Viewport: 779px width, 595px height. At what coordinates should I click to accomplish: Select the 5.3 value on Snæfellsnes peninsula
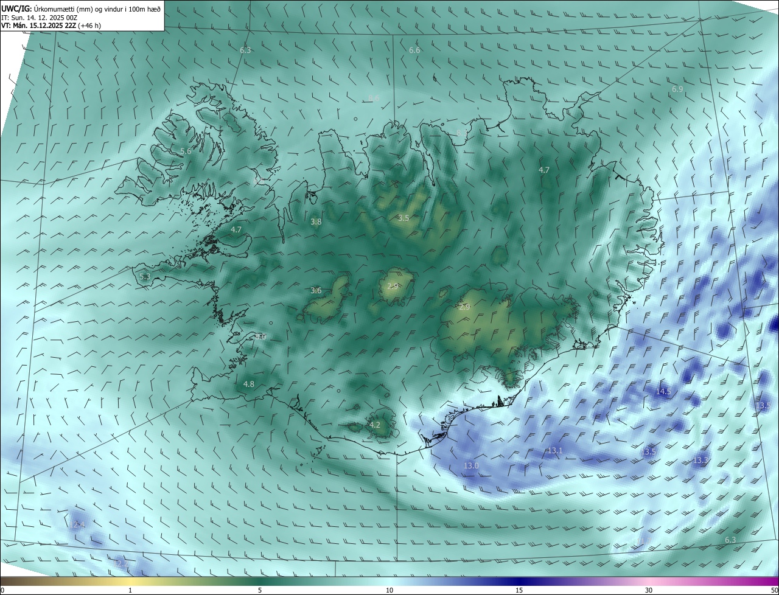pyautogui.click(x=145, y=276)
